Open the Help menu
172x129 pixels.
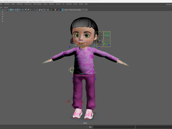point(86,4)
